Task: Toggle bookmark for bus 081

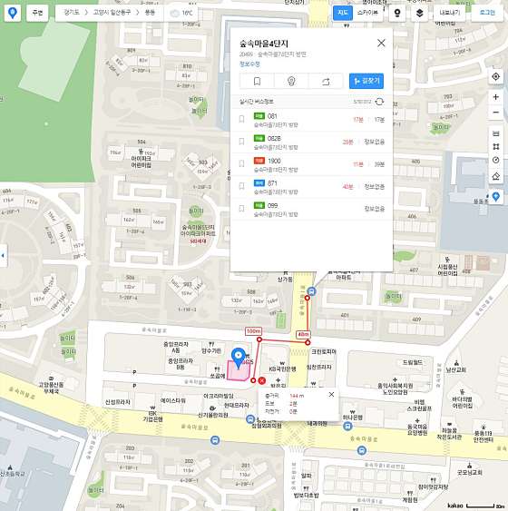Action: point(241,119)
